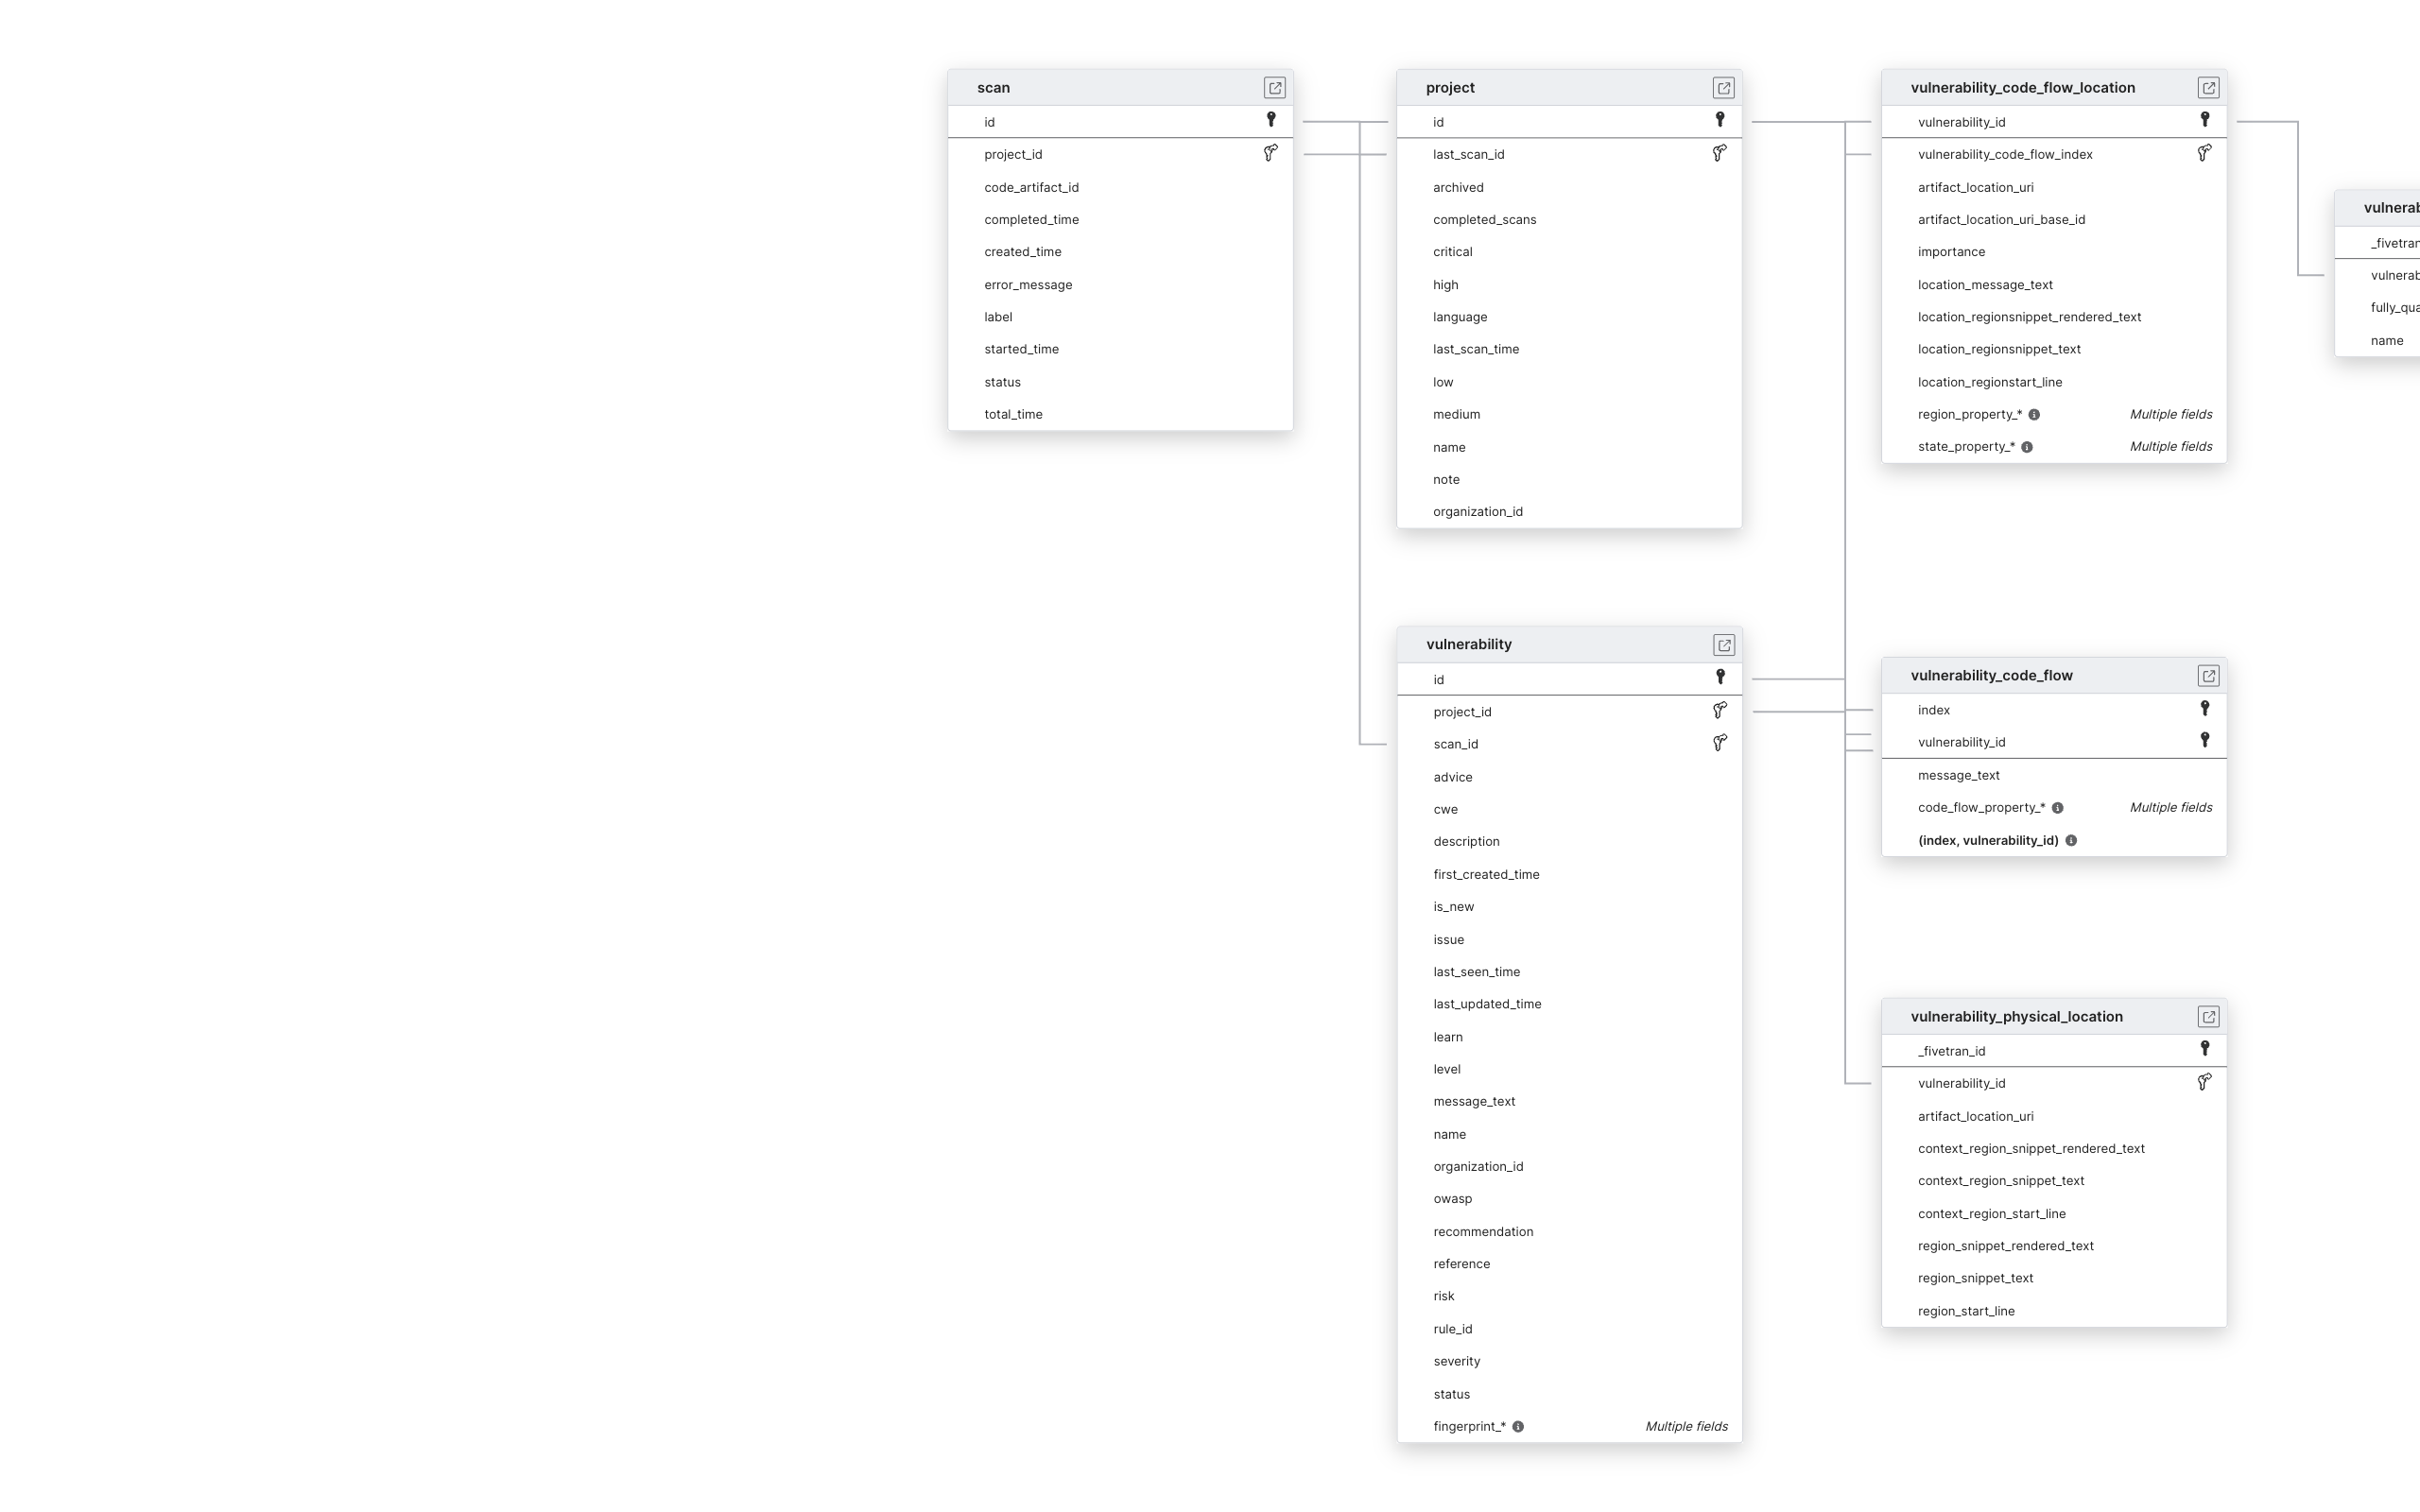The image size is (2420, 1512).
Task: Toggle the foreign key icon on vulnerability_id in vulnerability_physical_location
Action: (2203, 1082)
